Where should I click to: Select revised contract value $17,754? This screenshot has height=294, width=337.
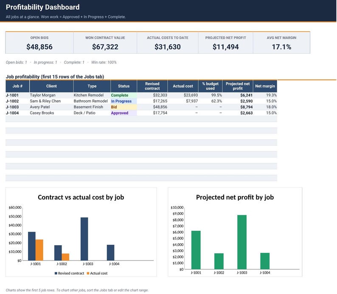click(160, 113)
